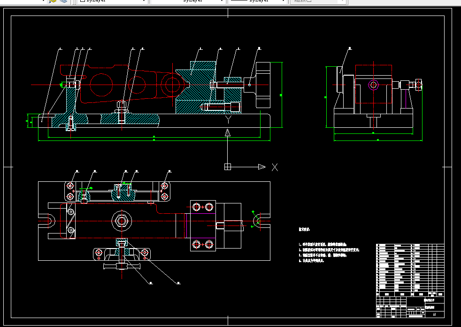The height and width of the screenshot is (327, 461).
Task: Click the UCS Y axis label
Action: click(228, 119)
